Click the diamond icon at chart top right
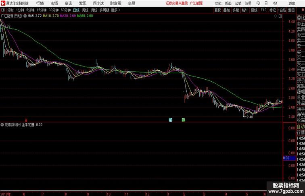305x196 pixels. point(276,16)
